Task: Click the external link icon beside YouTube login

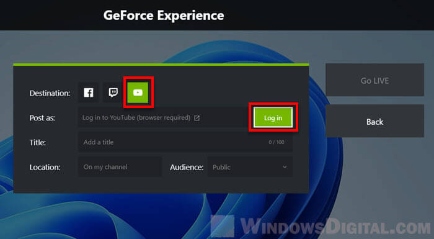Action: pos(197,118)
